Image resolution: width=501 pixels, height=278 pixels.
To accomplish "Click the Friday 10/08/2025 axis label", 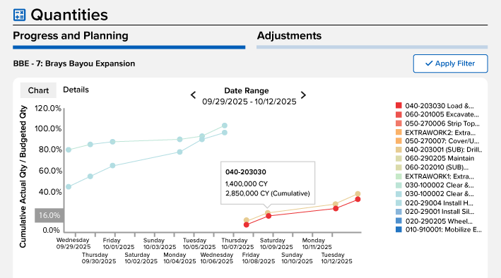I will pos(258,258).
